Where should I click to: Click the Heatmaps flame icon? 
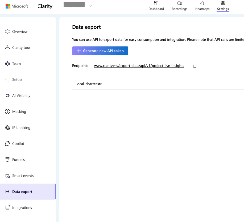point(202,3)
